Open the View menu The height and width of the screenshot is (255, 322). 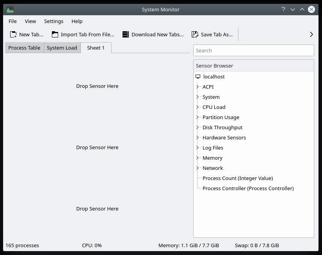pyautogui.click(x=30, y=21)
